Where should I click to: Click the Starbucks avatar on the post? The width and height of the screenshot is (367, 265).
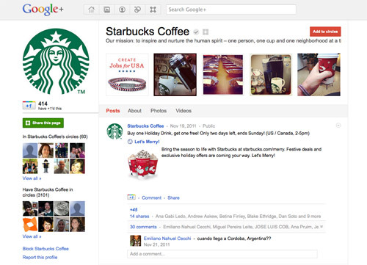115,131
